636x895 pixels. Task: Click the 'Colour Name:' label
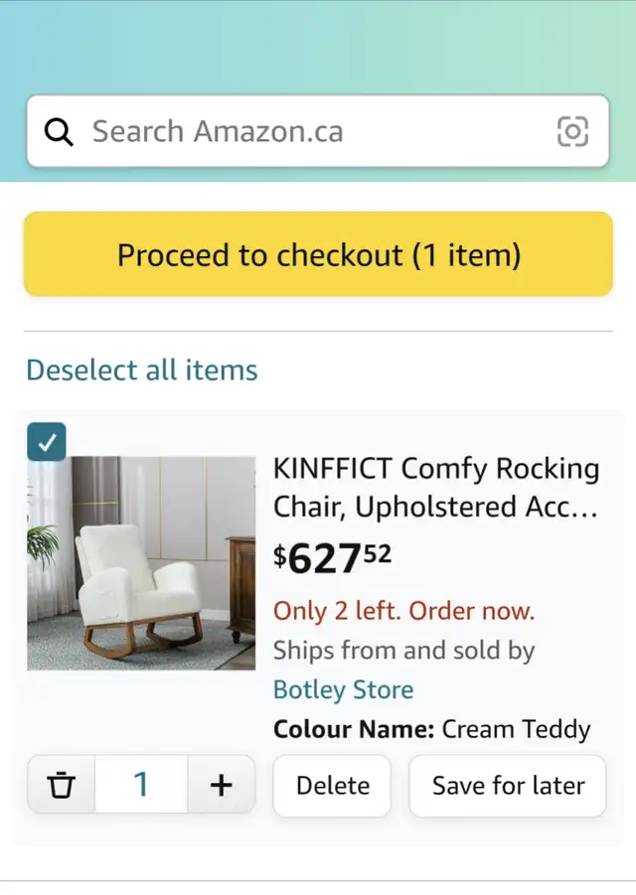(353, 730)
